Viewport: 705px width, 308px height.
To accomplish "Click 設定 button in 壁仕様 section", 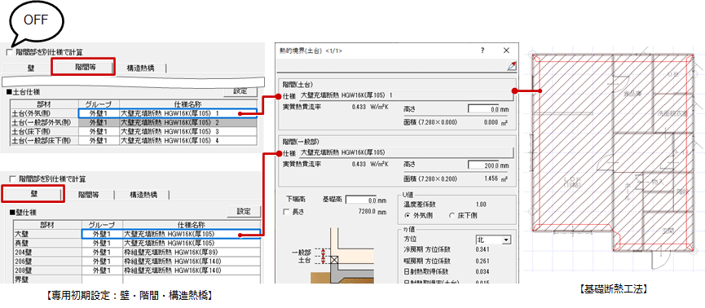I will pyautogui.click(x=243, y=211).
